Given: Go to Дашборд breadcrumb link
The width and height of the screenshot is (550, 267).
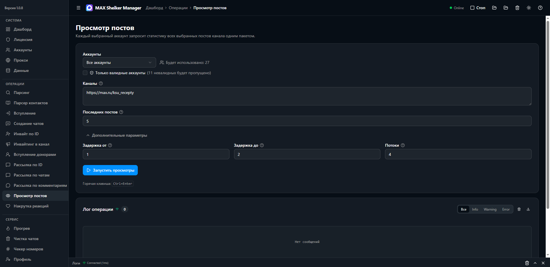Looking at the screenshot, I should 154,8.
